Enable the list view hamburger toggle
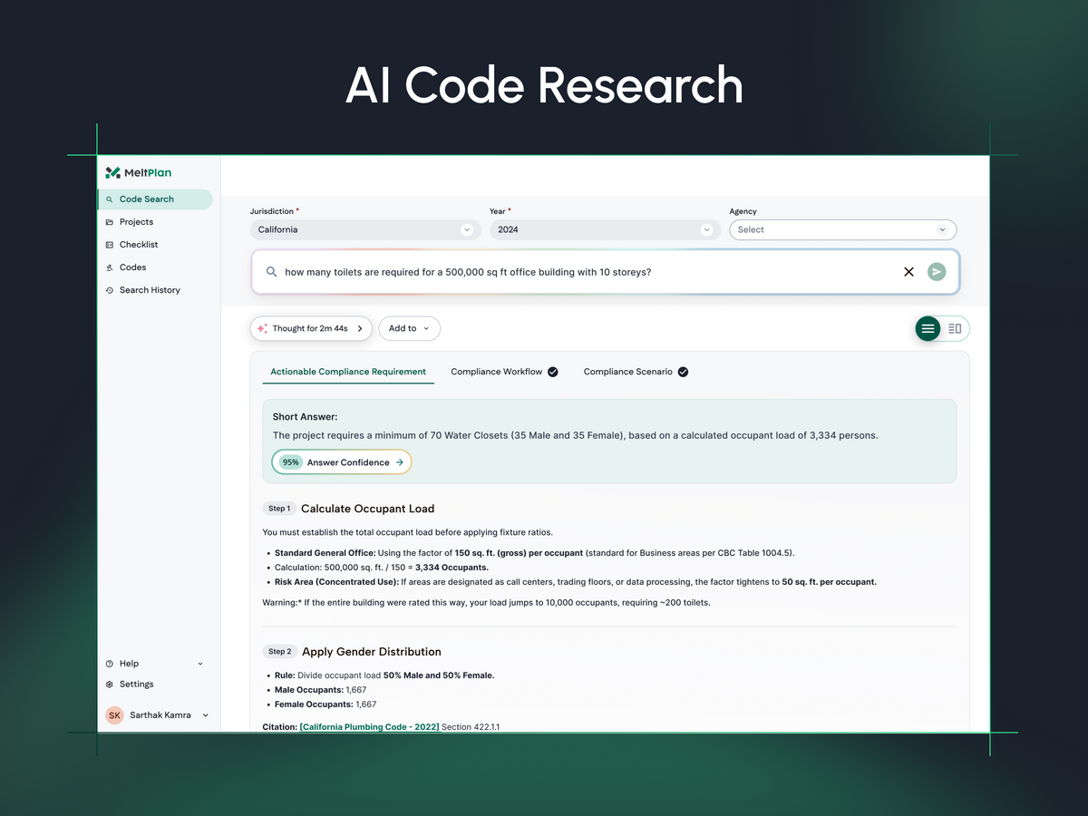This screenshot has width=1088, height=816. [x=928, y=328]
